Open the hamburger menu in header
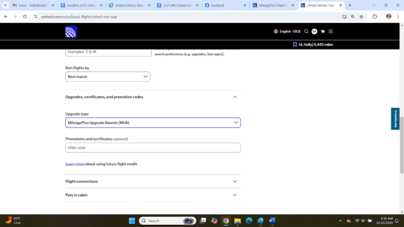 click(x=331, y=31)
